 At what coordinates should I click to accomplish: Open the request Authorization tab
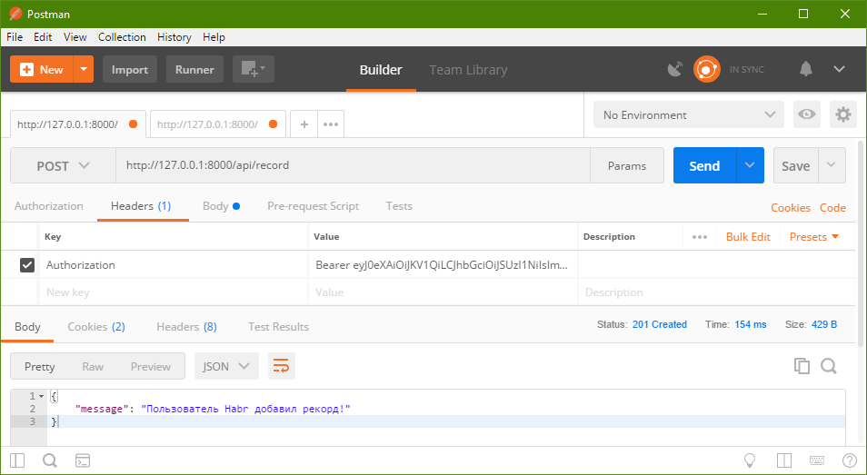(49, 206)
